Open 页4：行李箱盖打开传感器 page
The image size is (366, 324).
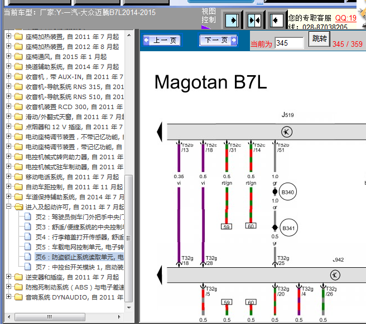pos(80,237)
